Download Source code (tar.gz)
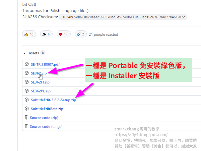201x151 pixels. [46, 127]
